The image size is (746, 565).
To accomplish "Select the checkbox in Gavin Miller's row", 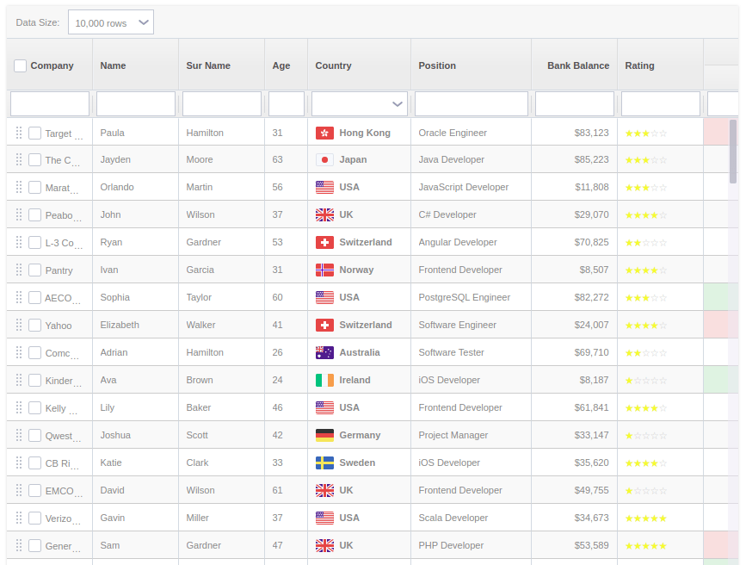I will pos(35,518).
